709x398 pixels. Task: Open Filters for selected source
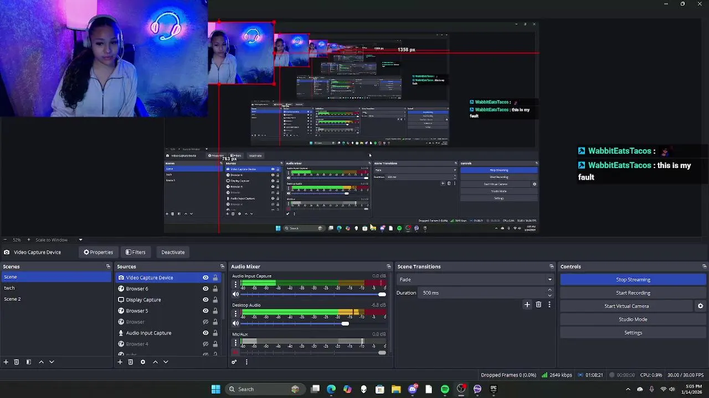[136, 252]
